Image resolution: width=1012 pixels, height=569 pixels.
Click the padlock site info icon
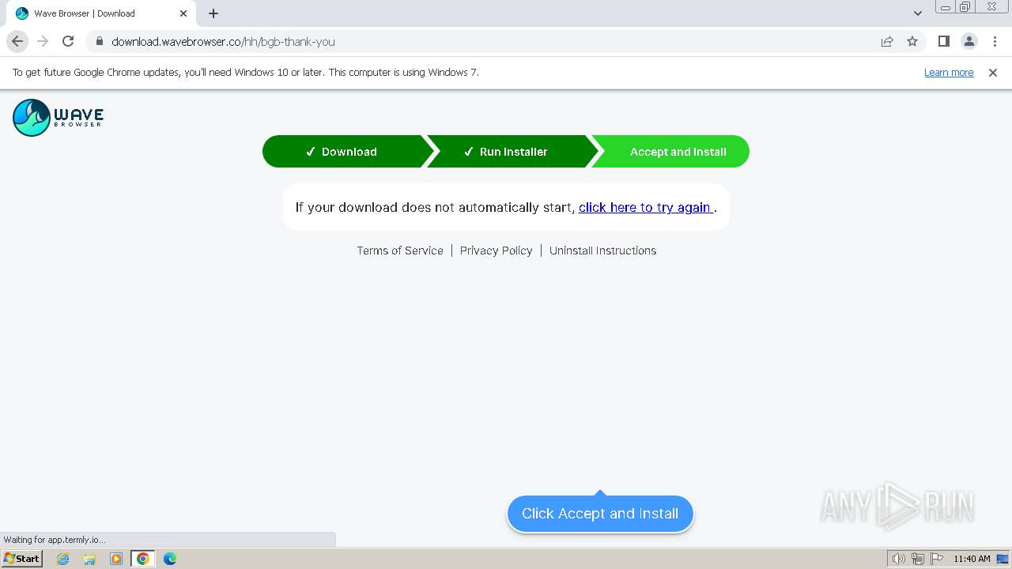100,41
